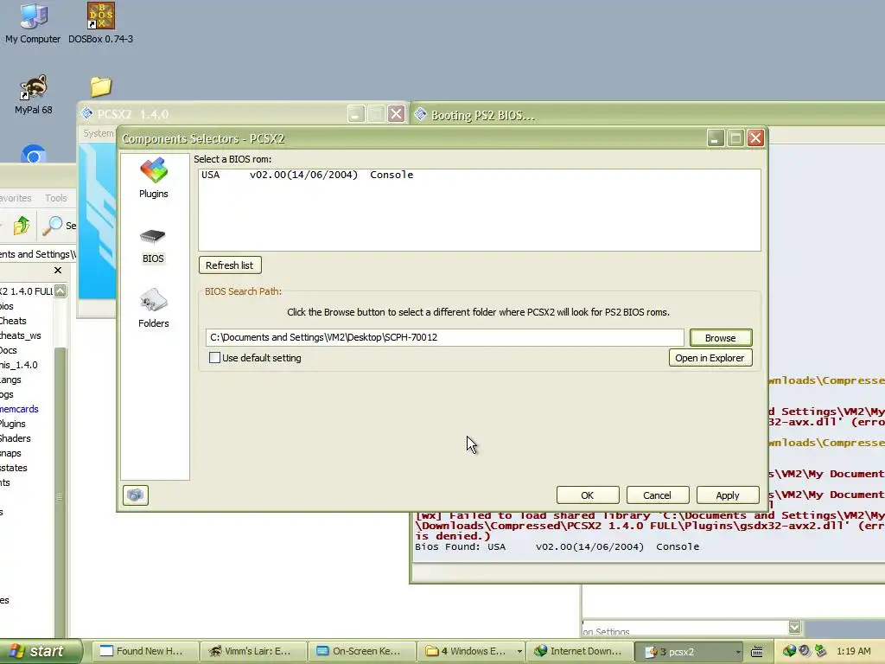The width and height of the screenshot is (885, 664).
Task: Click Booting PS2 BIOS window title bar
Action: 647,115
